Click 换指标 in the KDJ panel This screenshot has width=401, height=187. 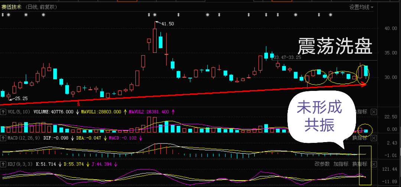click(359, 164)
